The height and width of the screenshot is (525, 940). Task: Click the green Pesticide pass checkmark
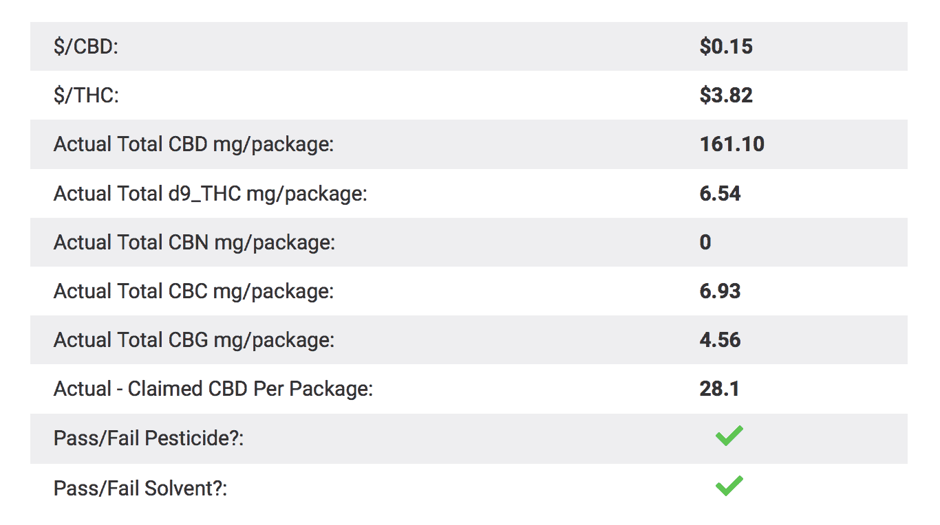coord(729,436)
